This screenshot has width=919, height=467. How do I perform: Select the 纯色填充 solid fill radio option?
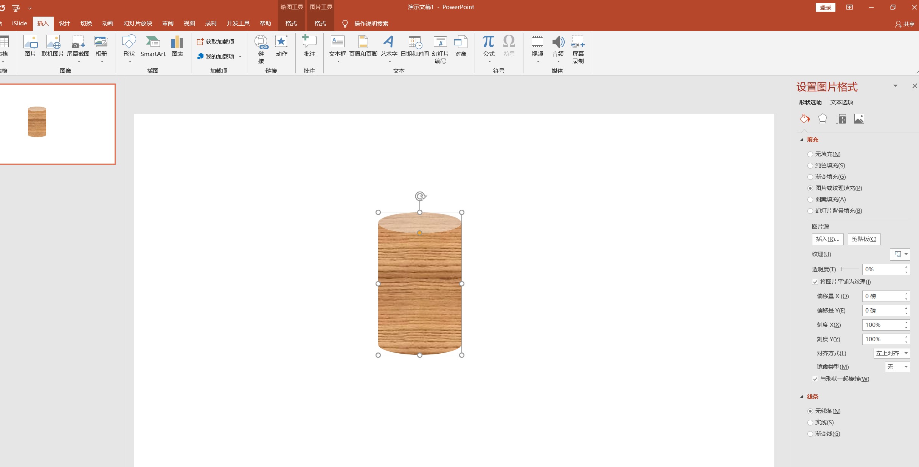(x=810, y=165)
